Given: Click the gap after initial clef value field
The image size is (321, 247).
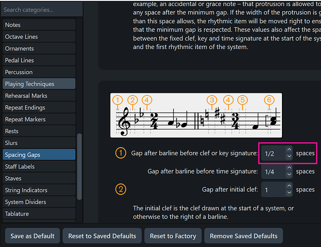Looking at the screenshot, I should click(272, 190).
